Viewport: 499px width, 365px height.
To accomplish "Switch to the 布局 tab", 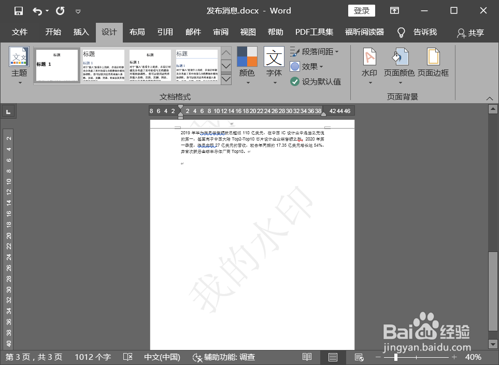I will pyautogui.click(x=137, y=32).
